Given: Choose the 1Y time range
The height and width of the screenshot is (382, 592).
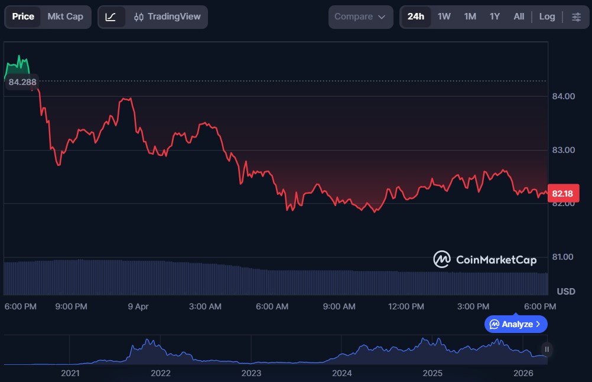Looking at the screenshot, I should 495,17.
